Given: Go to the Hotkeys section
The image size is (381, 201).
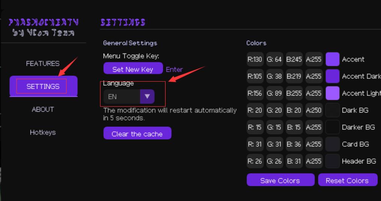Looking at the screenshot, I should point(43,132).
